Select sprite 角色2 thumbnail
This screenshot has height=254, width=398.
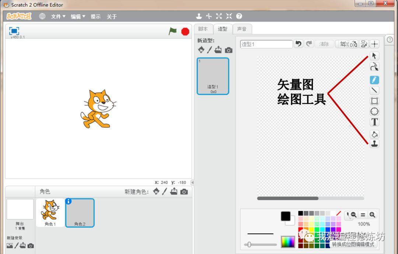pyautogui.click(x=80, y=213)
